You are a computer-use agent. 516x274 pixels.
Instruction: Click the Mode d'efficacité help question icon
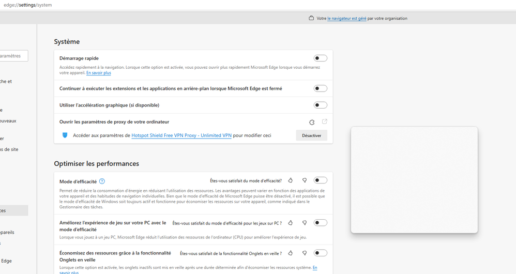102,181
